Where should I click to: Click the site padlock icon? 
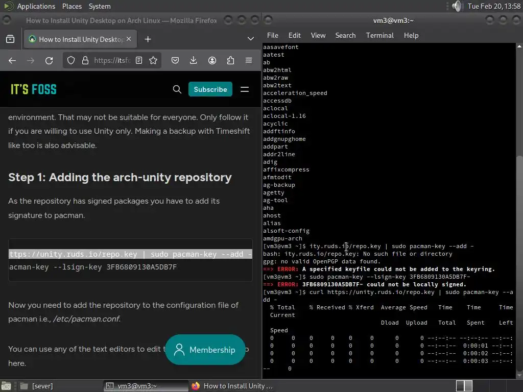(85, 60)
